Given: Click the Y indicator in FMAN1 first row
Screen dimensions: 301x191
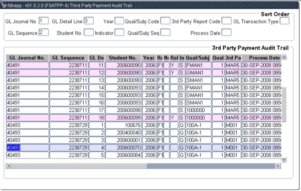Looking at the screenshot, I should coord(174,65).
